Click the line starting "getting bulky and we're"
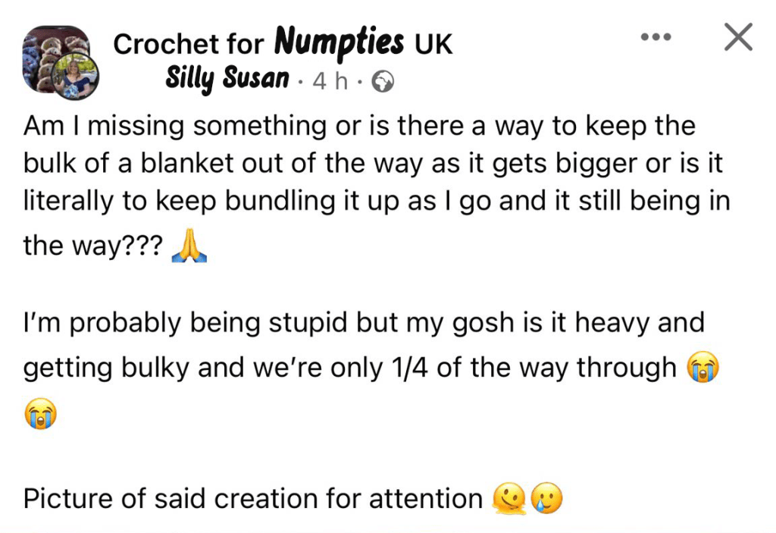 click(349, 367)
